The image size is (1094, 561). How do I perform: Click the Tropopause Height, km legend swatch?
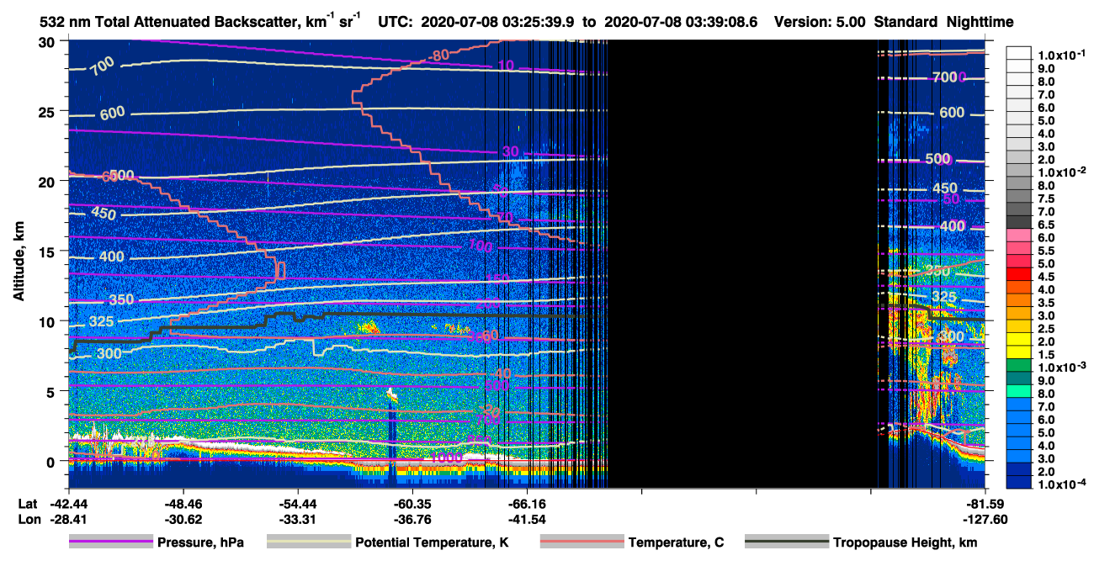tap(786, 542)
